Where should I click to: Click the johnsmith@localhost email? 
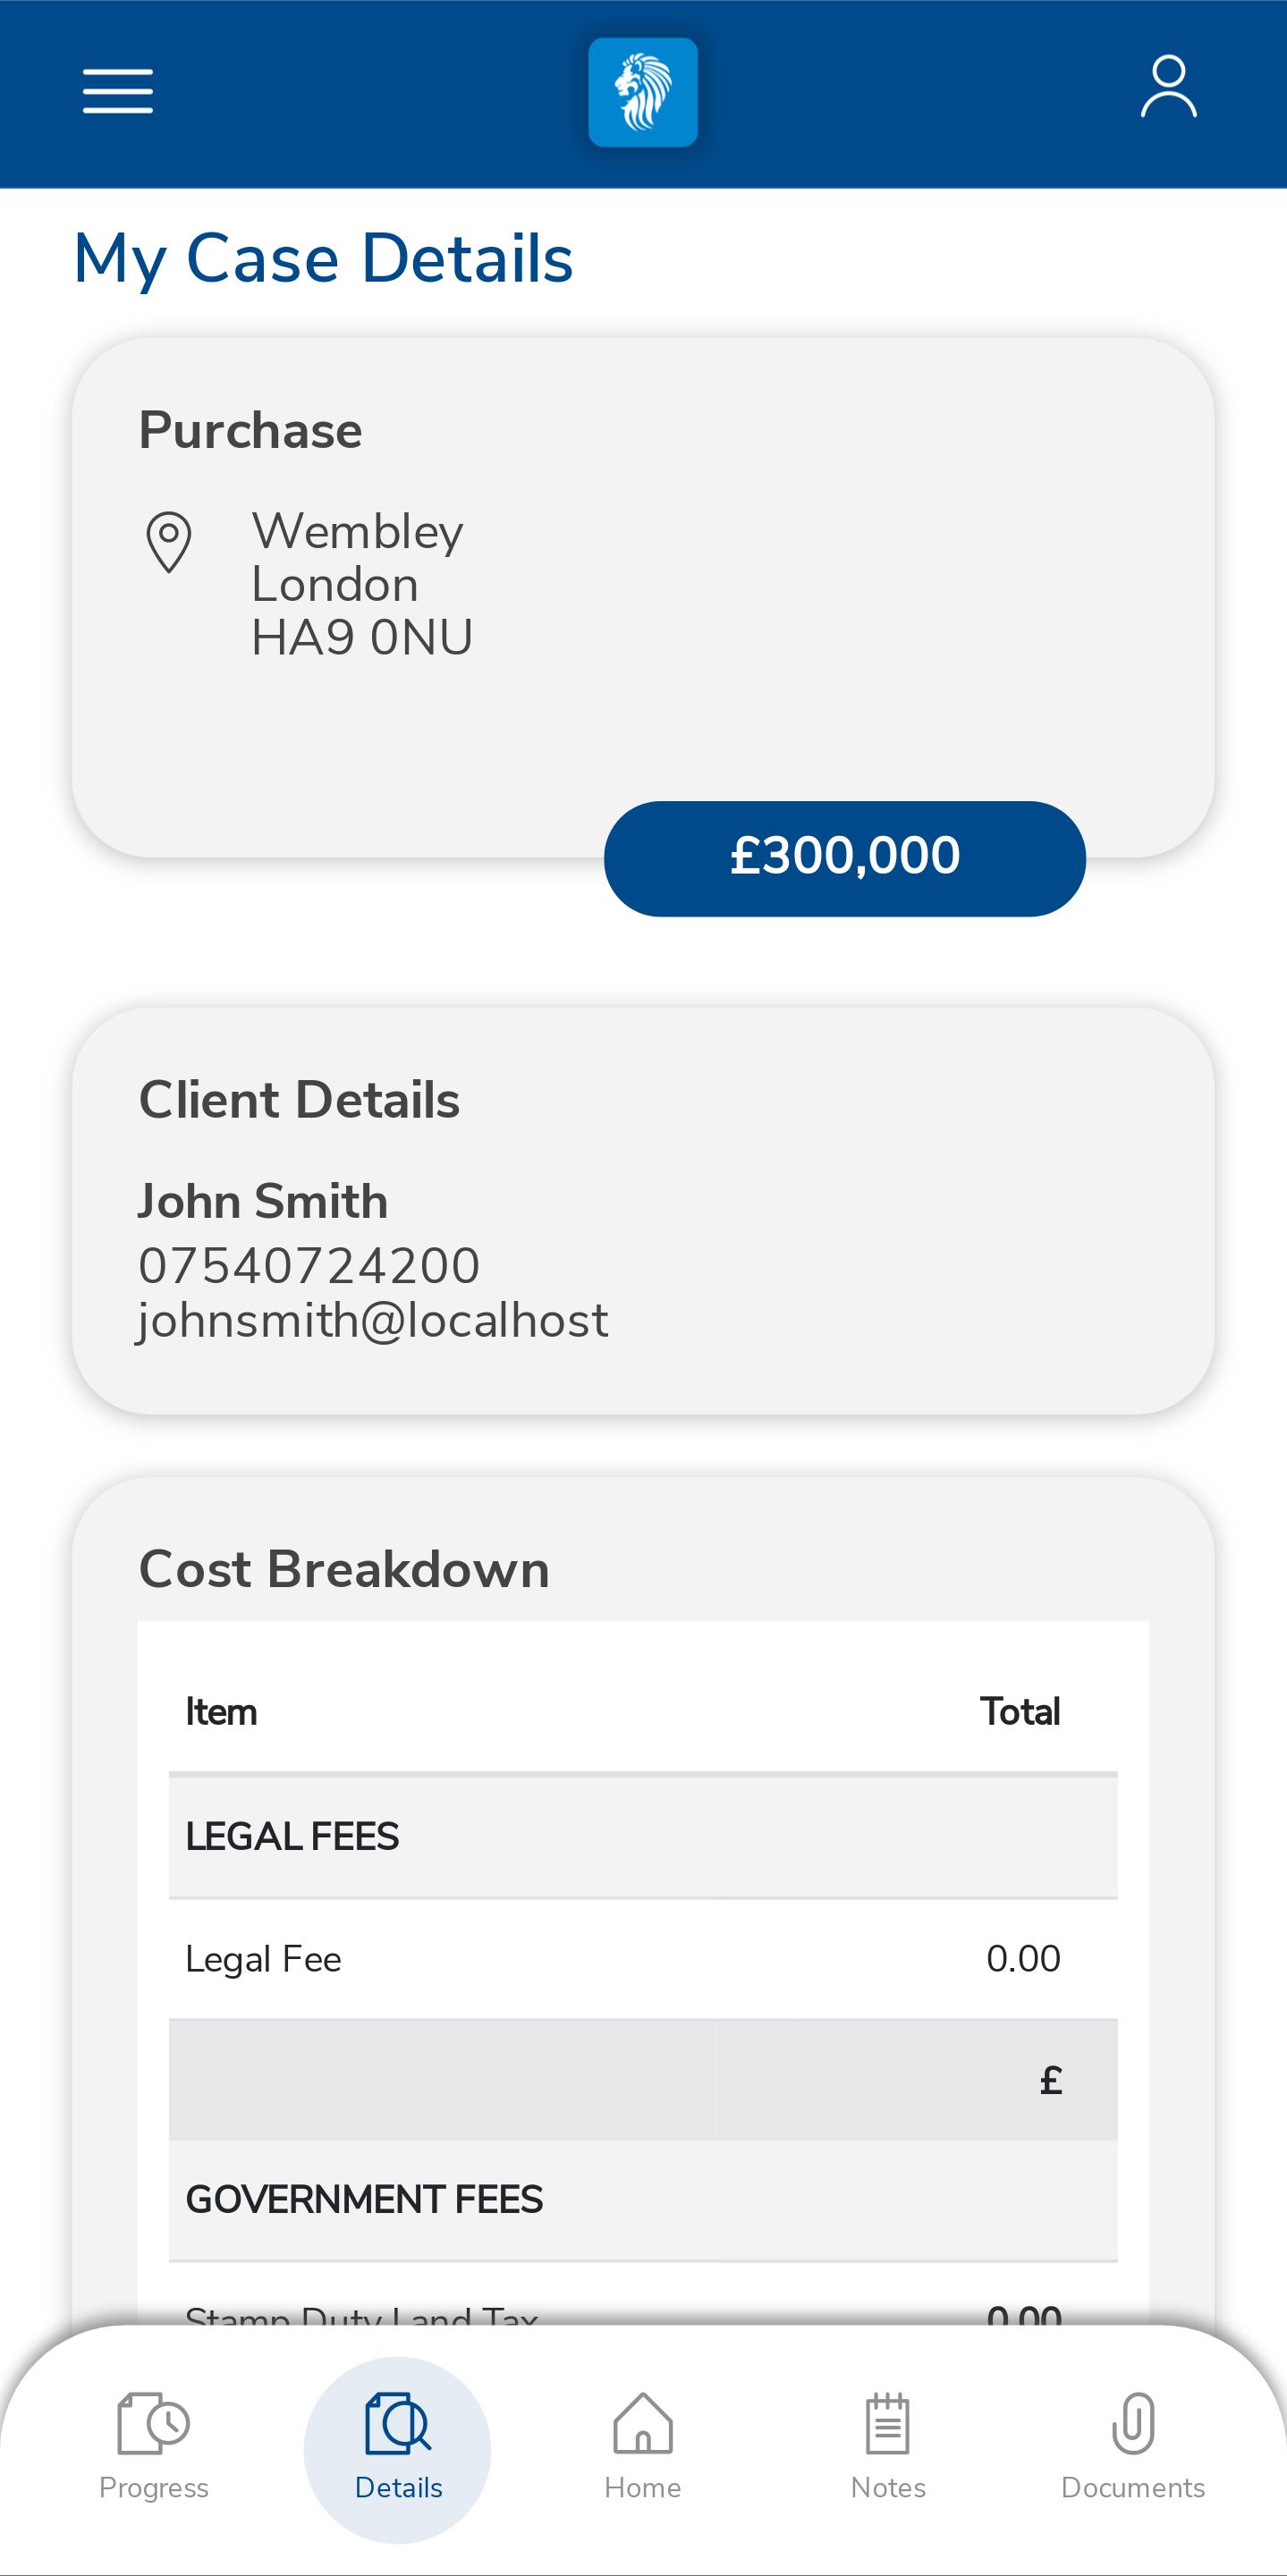click(372, 1320)
